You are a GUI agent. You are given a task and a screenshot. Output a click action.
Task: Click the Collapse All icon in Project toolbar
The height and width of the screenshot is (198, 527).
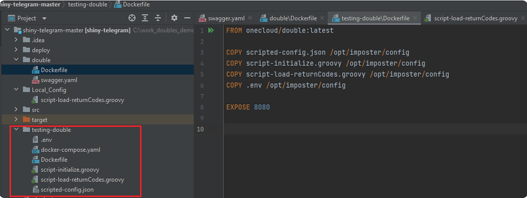click(x=158, y=18)
